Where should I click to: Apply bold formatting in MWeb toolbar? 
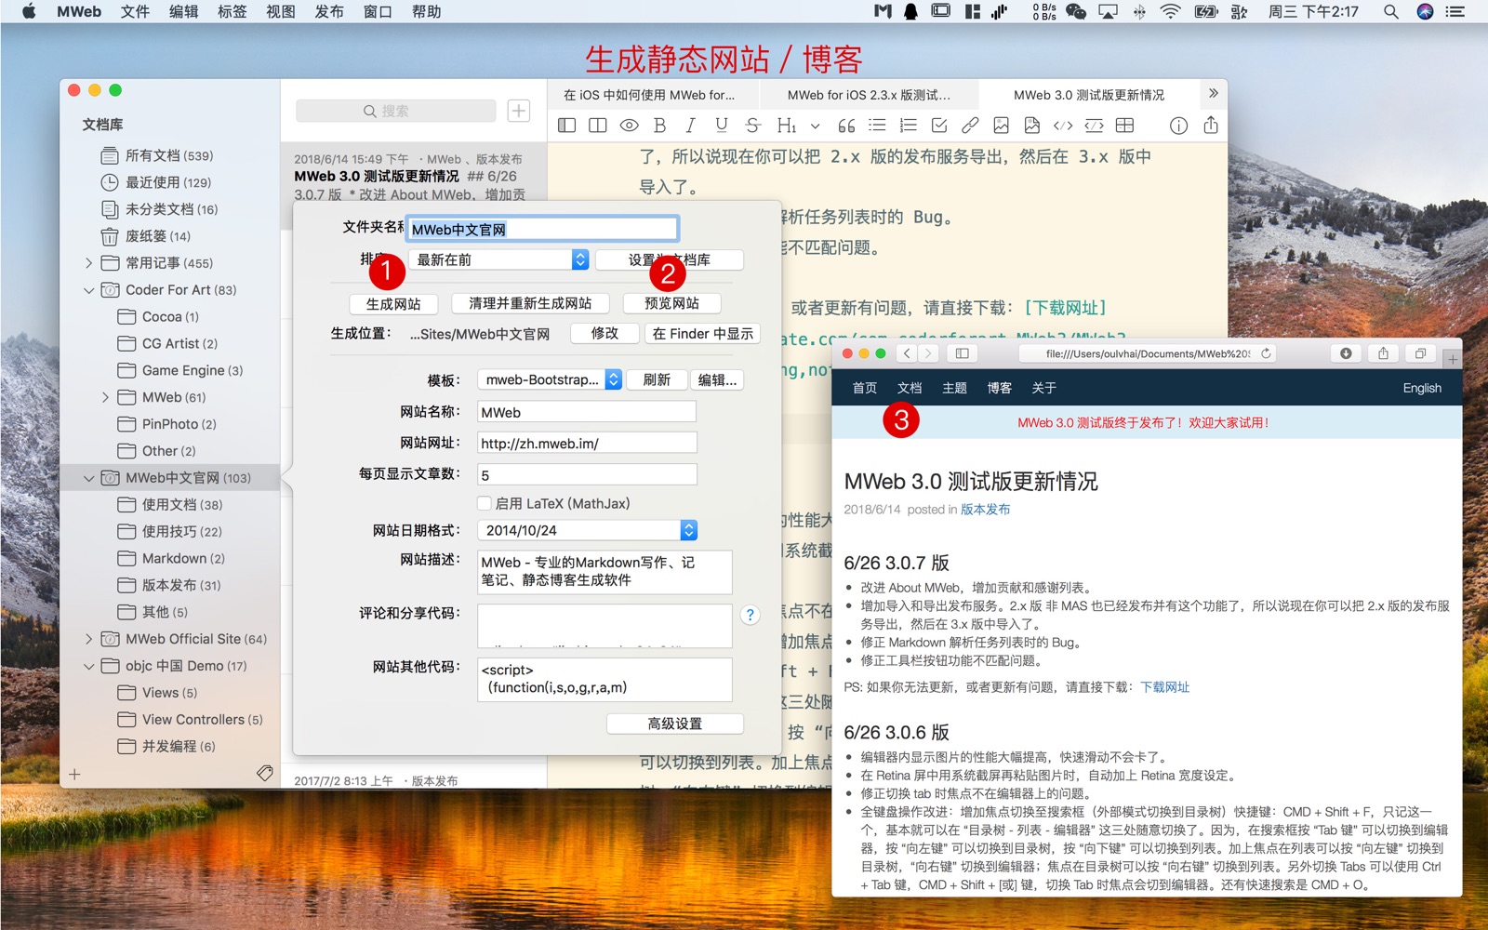[660, 126]
